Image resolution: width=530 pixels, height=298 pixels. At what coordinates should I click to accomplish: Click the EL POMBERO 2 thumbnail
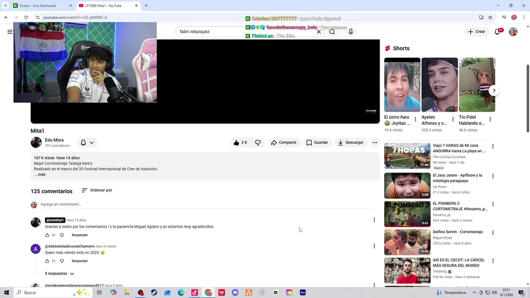407,214
